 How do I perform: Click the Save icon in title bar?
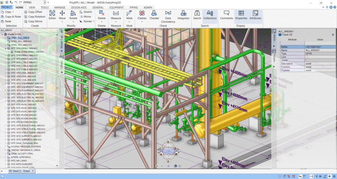7,2
